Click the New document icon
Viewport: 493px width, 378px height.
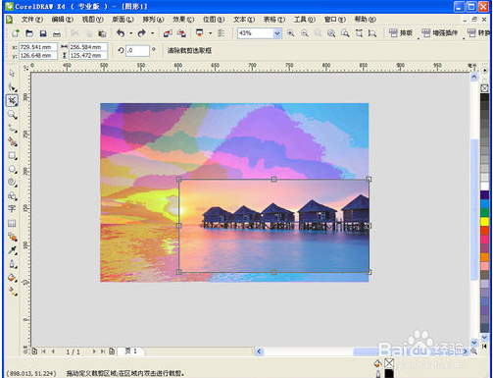pos(16,33)
